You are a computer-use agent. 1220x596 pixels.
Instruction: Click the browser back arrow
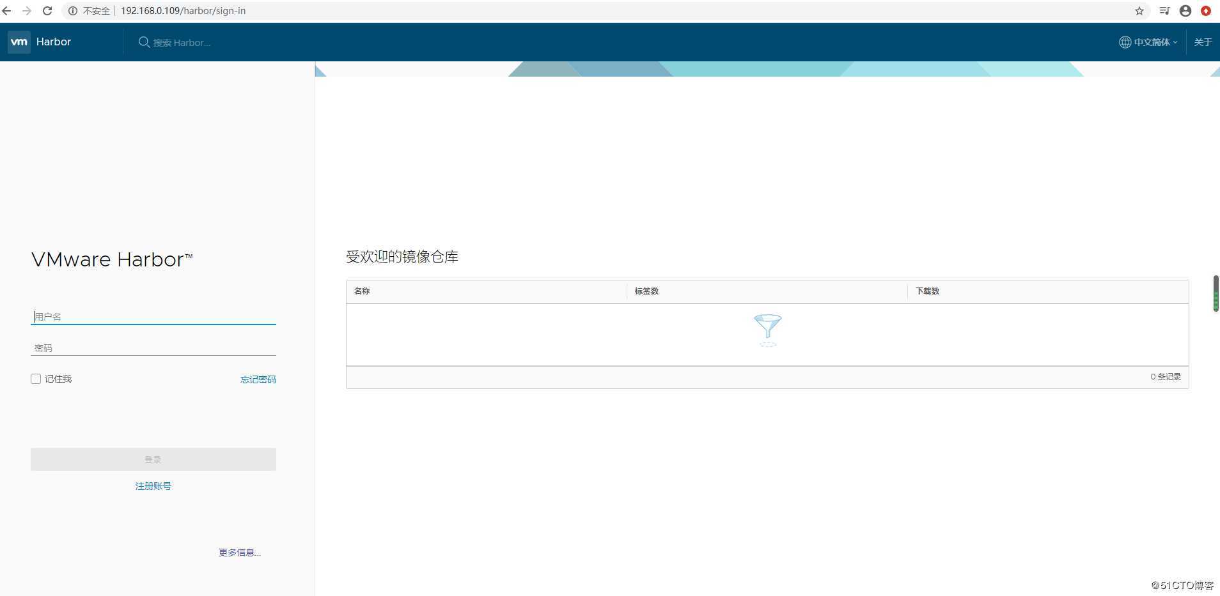pyautogui.click(x=6, y=11)
